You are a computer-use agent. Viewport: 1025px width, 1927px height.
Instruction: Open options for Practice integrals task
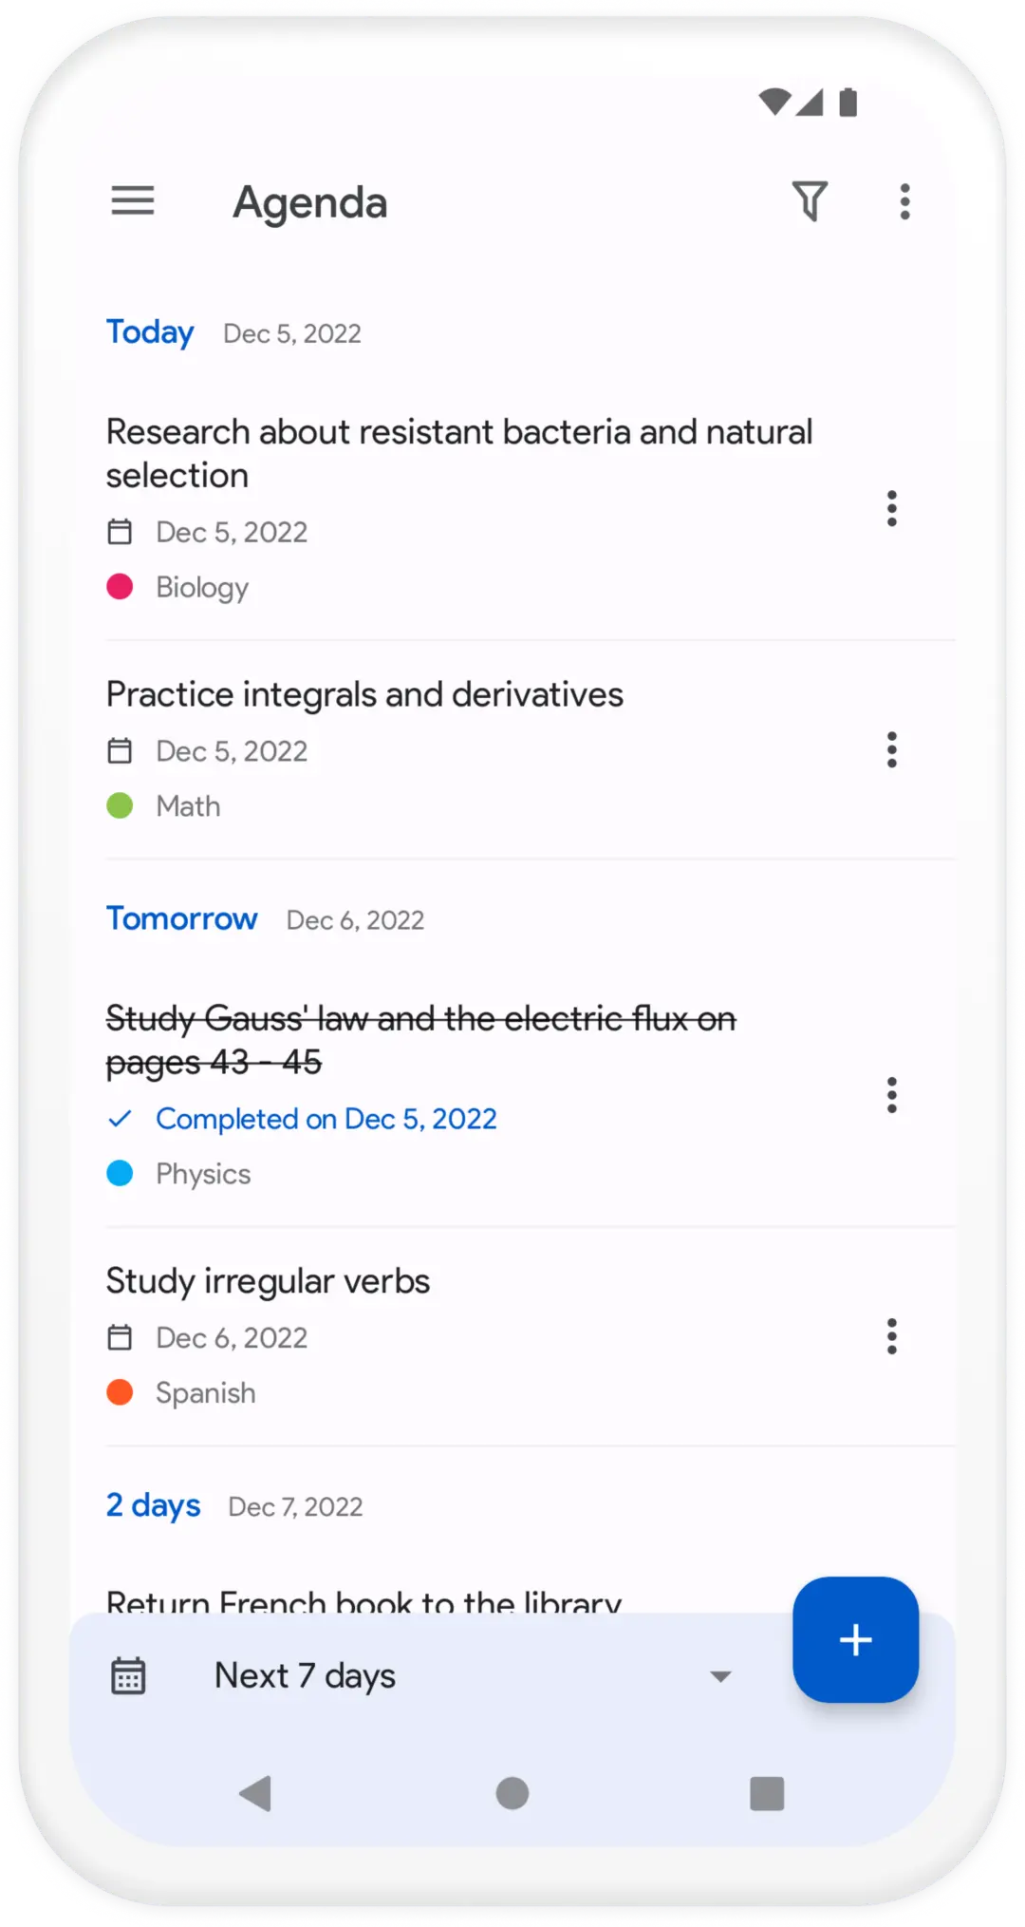click(891, 750)
